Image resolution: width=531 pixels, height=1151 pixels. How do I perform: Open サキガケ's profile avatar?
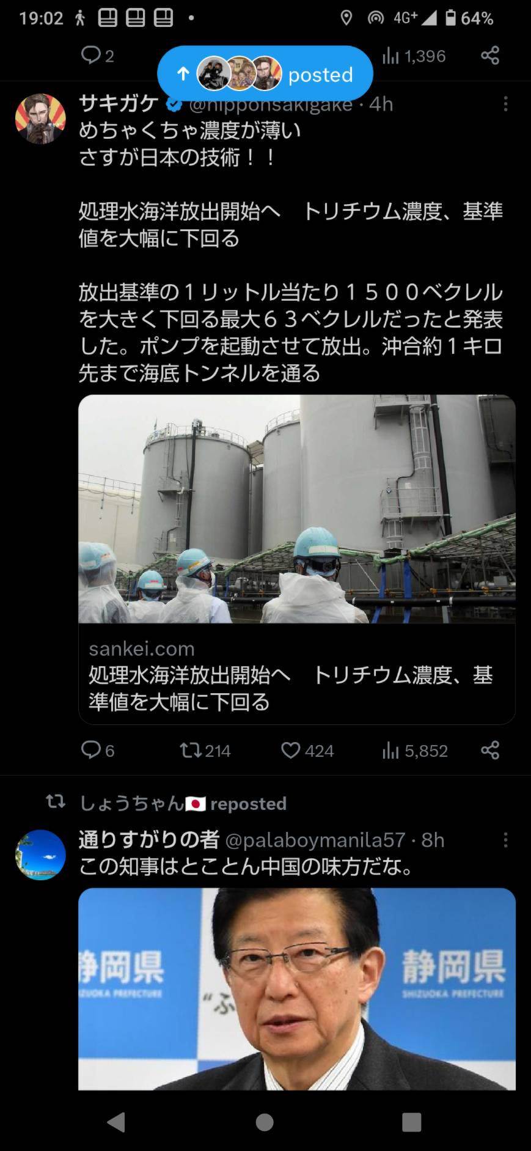pyautogui.click(x=40, y=119)
